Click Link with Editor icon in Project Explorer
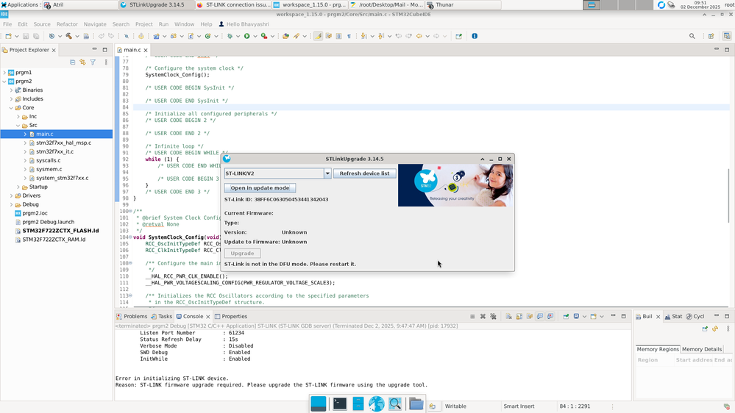 pyautogui.click(x=82, y=62)
